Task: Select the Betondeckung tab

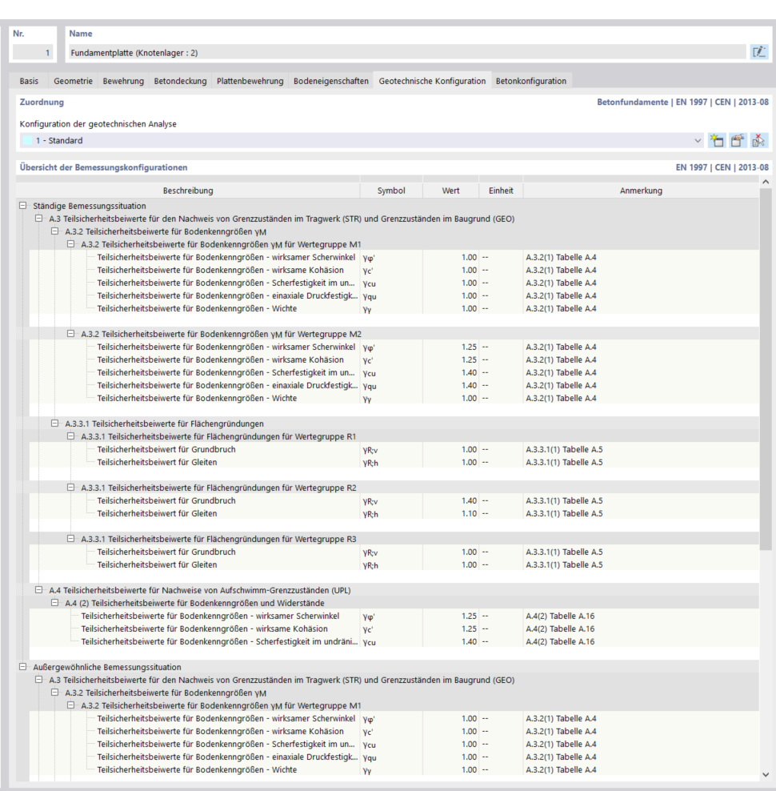Action: point(180,81)
